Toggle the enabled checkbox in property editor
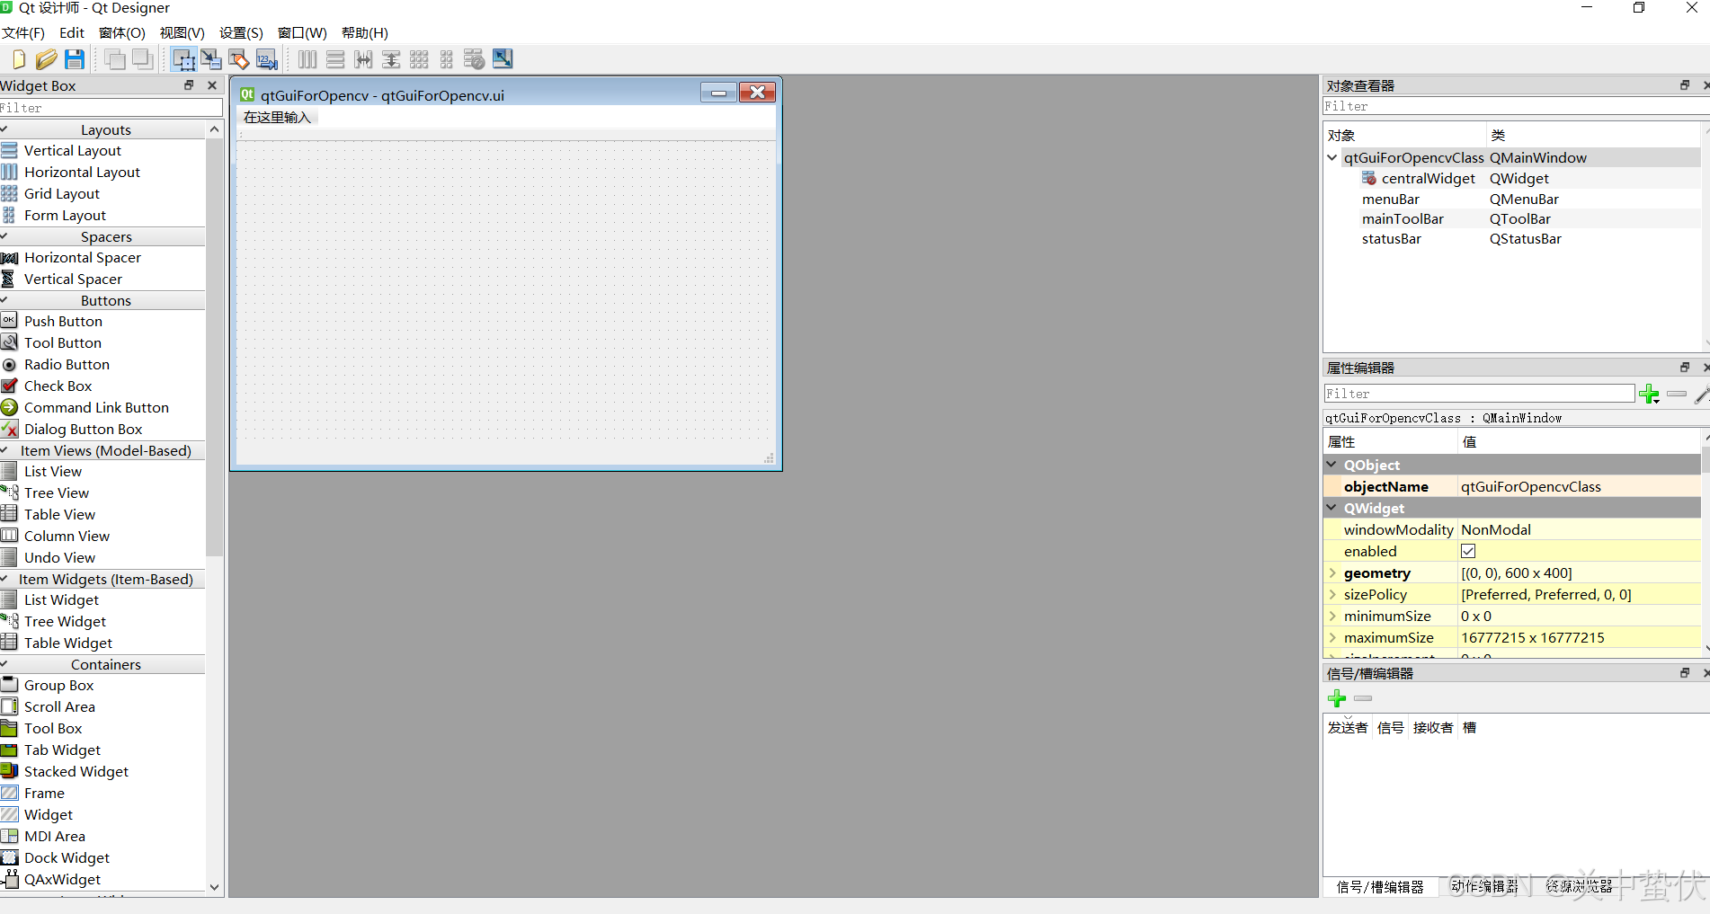Image resolution: width=1710 pixels, height=914 pixels. pyautogui.click(x=1467, y=551)
